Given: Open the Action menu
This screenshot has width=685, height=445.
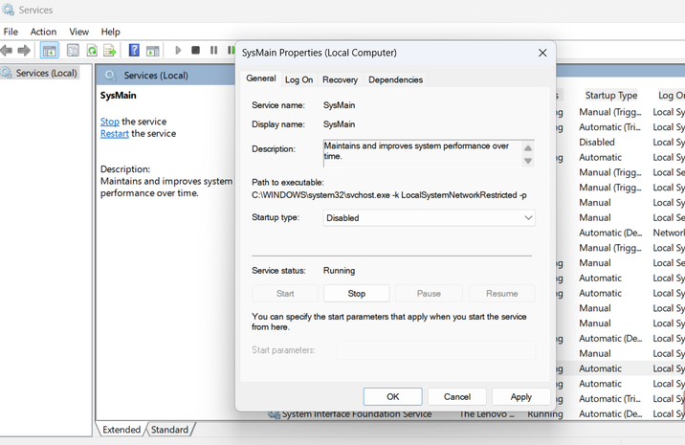Looking at the screenshot, I should [43, 32].
